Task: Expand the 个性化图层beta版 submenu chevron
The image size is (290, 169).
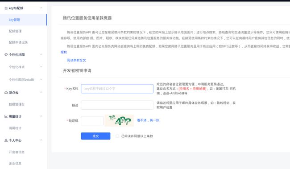Action: coord(41,79)
